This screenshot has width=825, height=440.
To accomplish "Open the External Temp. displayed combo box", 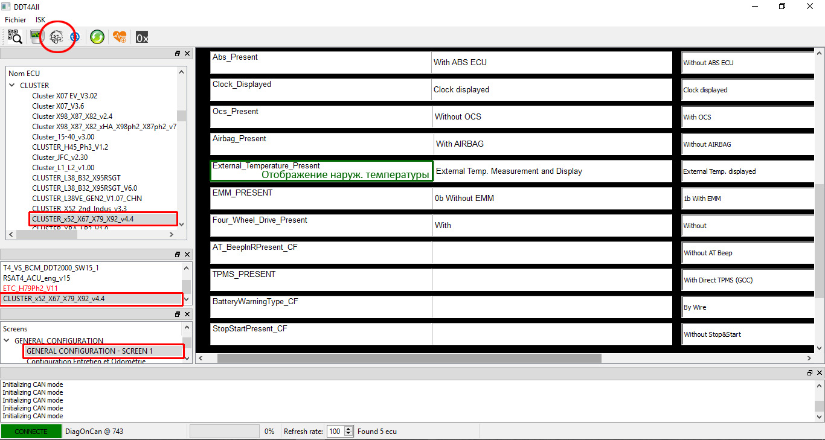I will coord(748,171).
